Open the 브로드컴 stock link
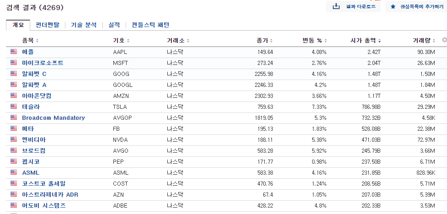Image resolution: width=447 pixels, height=214 pixels. tap(34, 150)
